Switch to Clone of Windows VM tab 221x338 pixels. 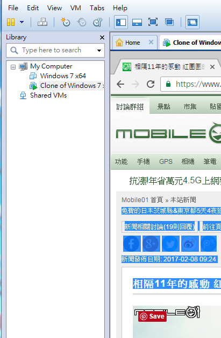click(191, 43)
